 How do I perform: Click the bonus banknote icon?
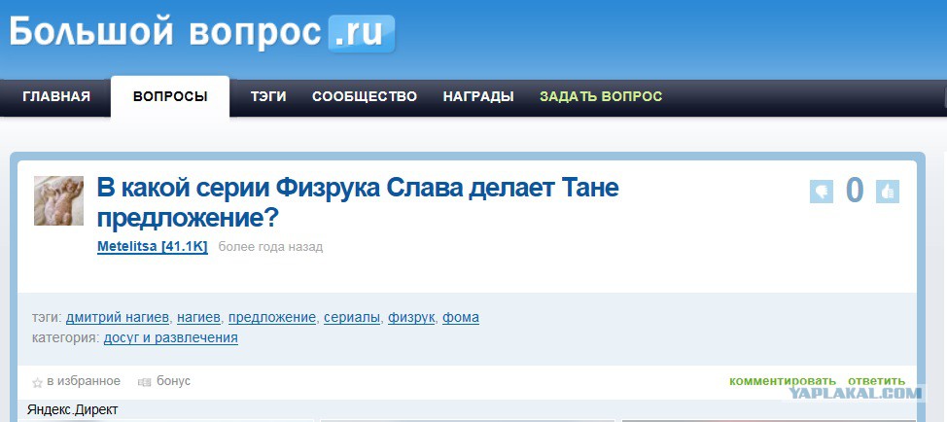point(144,382)
